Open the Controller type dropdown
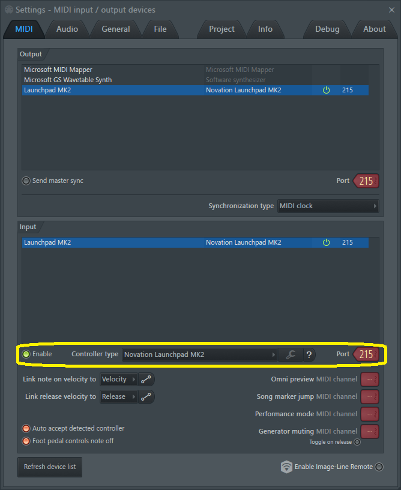This screenshot has width=401, height=490. pyautogui.click(x=199, y=354)
